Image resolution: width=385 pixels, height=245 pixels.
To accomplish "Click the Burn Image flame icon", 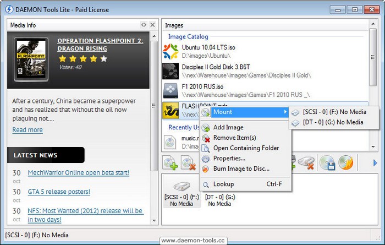I will point(206,169).
